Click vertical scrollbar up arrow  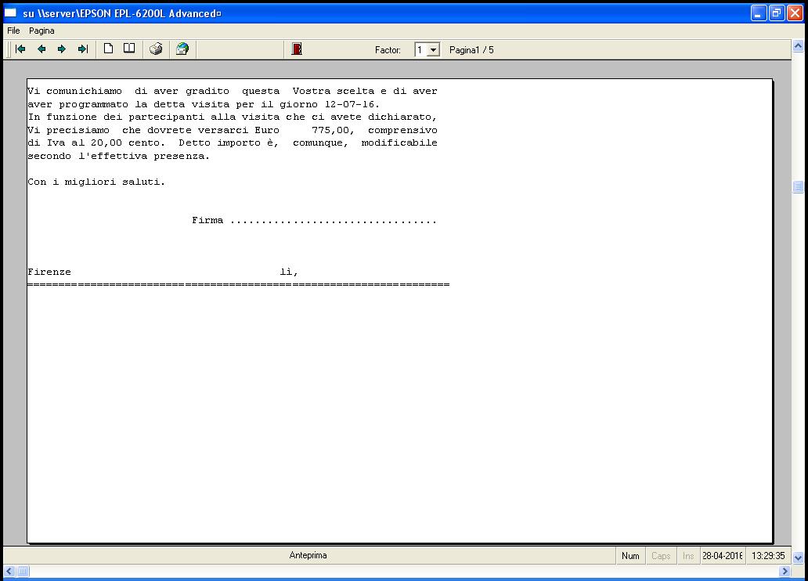pos(798,46)
